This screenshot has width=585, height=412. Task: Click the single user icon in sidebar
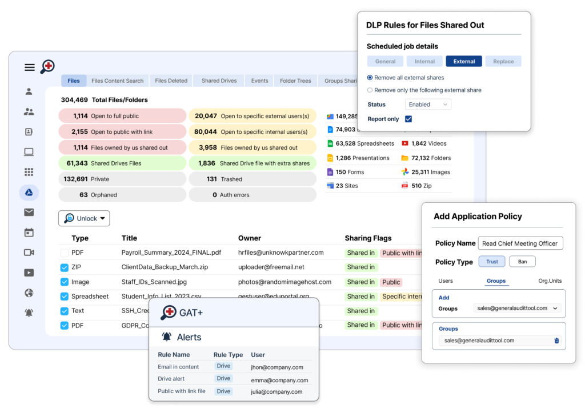point(29,91)
